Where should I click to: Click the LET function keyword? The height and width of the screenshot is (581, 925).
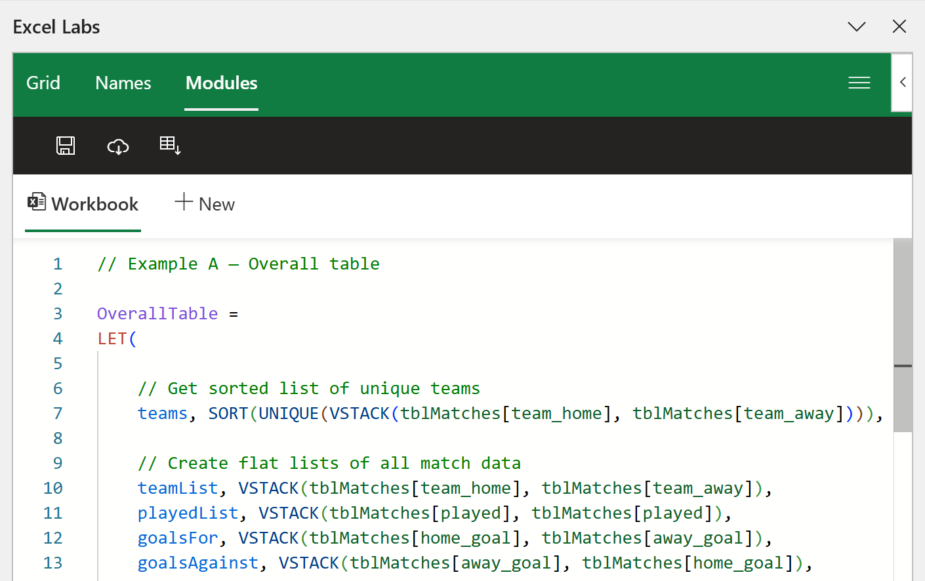point(112,338)
